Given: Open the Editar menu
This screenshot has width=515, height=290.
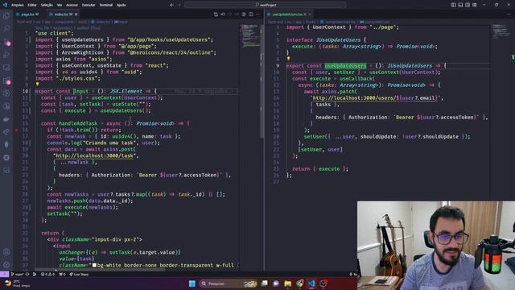Looking at the screenshot, I should [32, 5].
